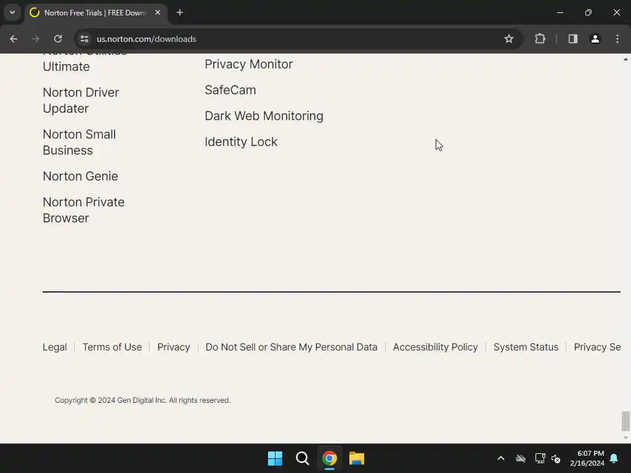View site information icon in address bar

click(x=84, y=39)
